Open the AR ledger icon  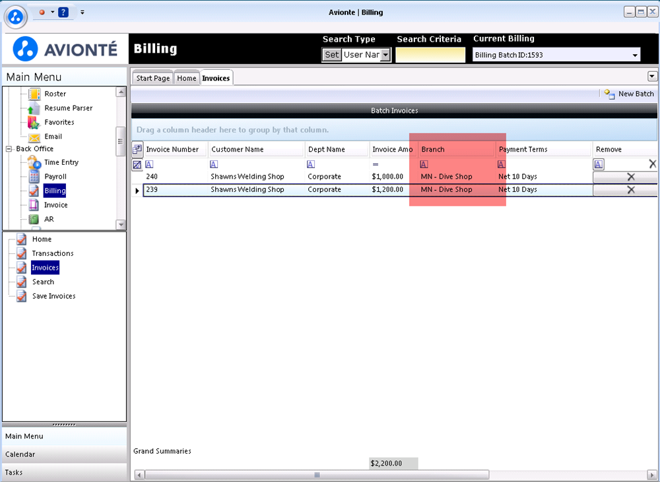tap(34, 219)
